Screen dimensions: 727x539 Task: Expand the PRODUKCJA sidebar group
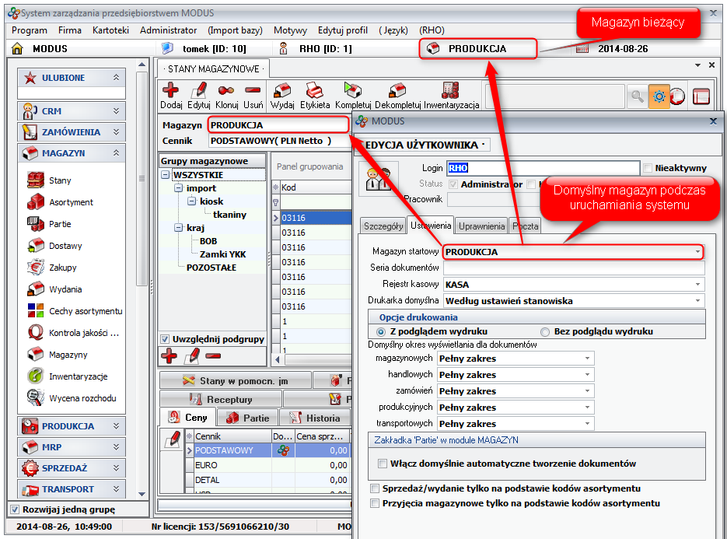[x=72, y=426]
